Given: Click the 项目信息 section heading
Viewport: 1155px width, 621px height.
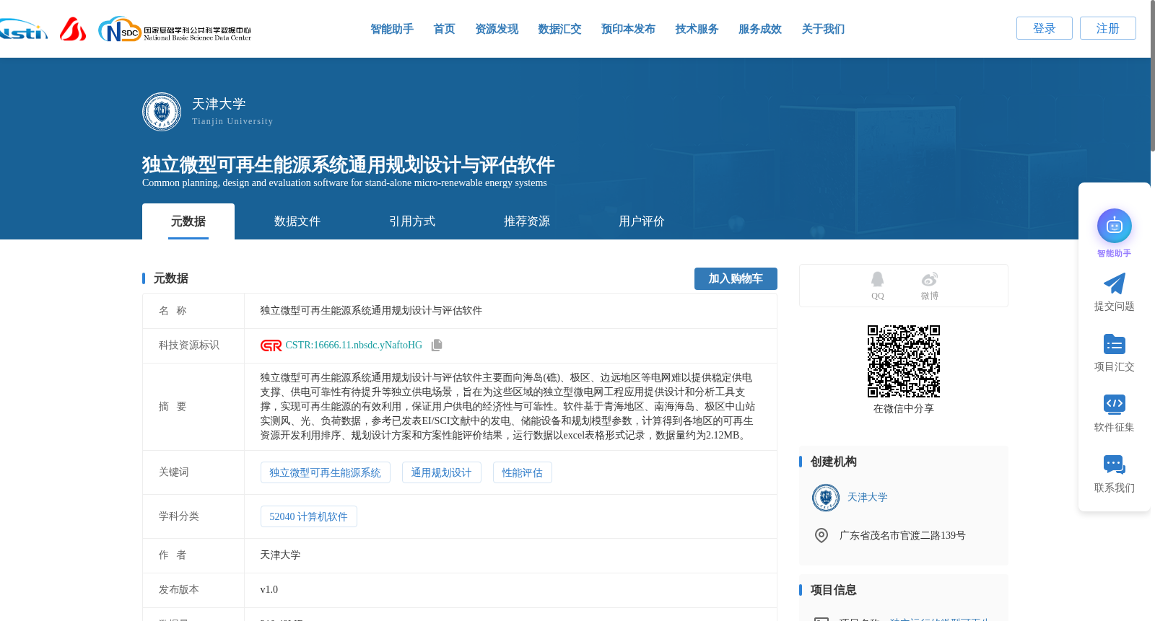Looking at the screenshot, I should 833,590.
